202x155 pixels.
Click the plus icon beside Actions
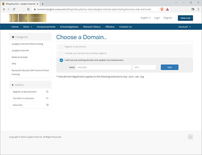[13, 85]
